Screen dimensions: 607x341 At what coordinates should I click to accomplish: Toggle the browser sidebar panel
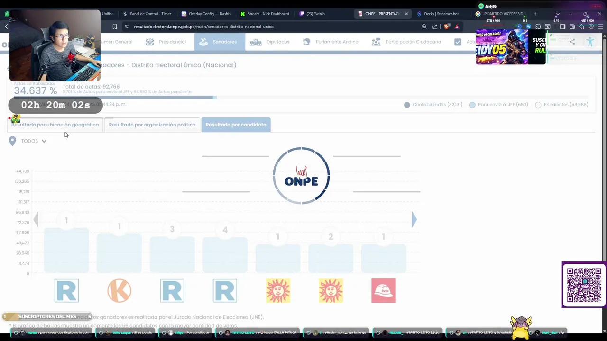pos(562,27)
